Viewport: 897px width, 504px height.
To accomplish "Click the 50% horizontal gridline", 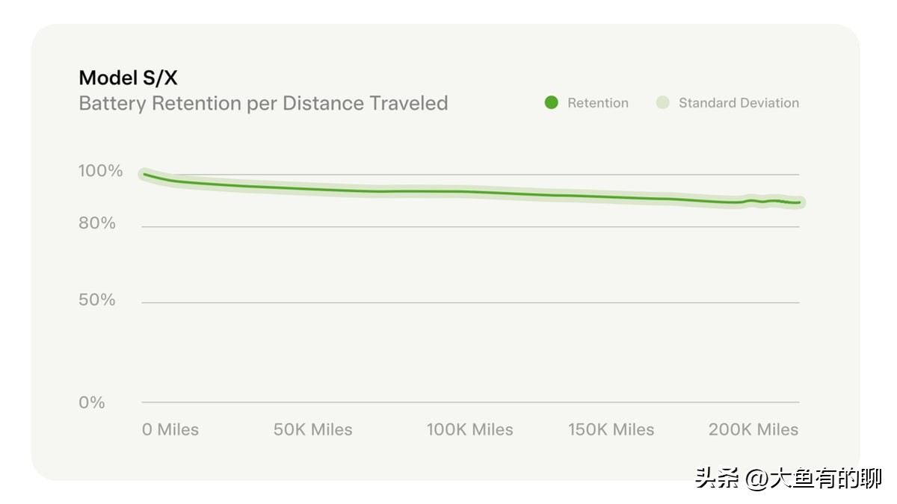I will tap(469, 302).
